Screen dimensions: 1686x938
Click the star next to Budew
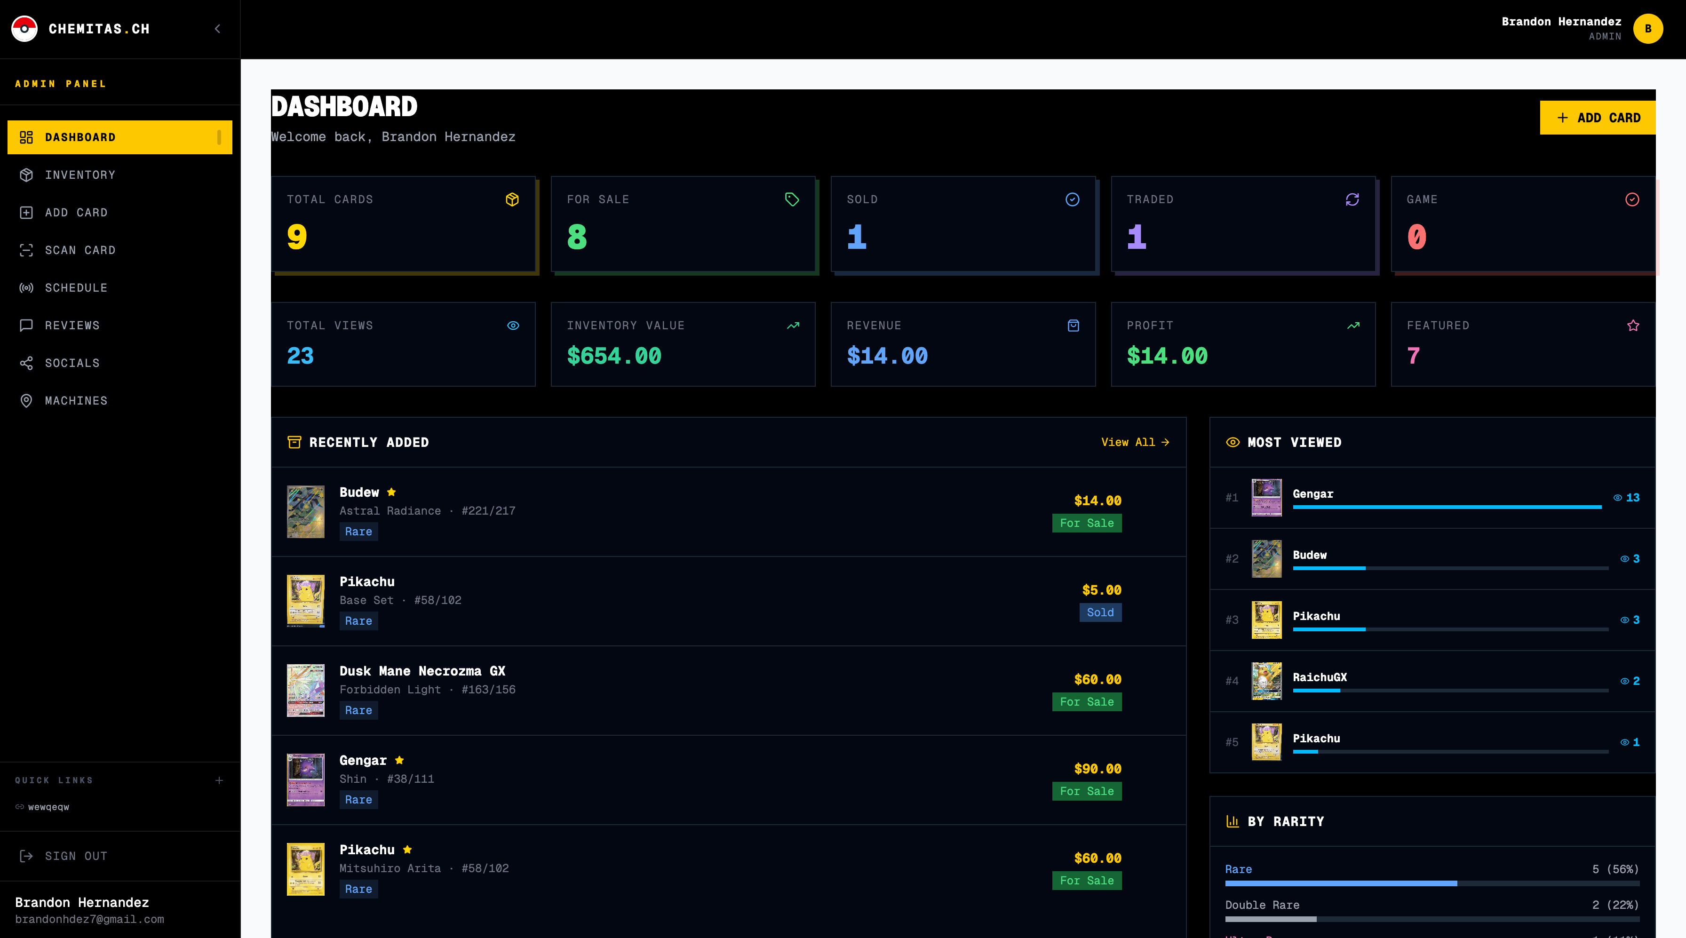pos(391,492)
